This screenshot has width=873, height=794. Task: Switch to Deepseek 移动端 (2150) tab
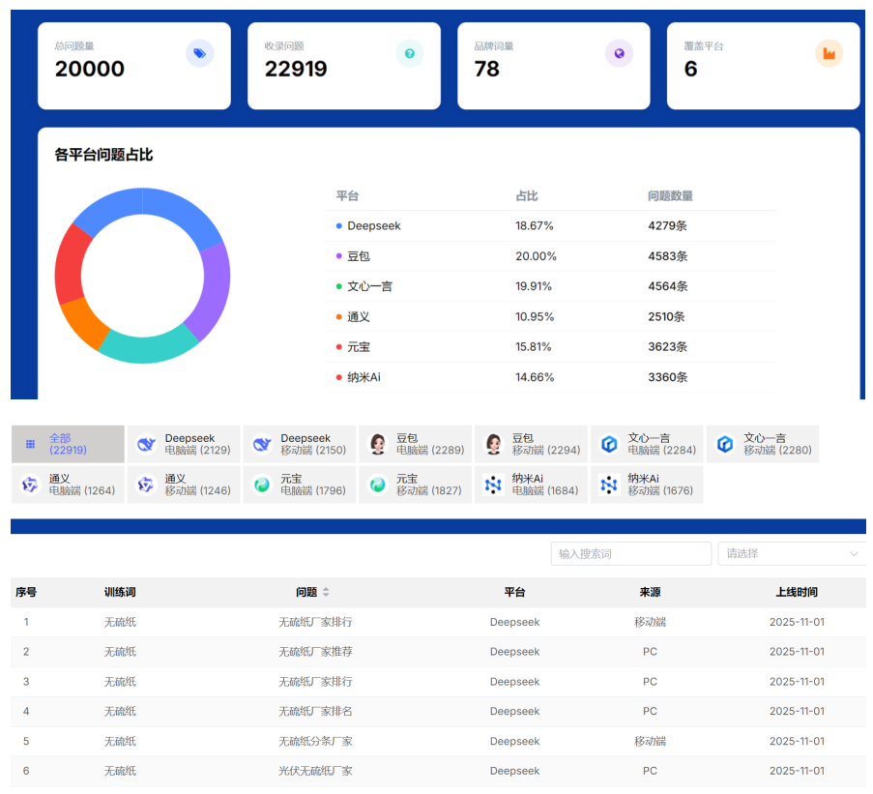click(299, 444)
